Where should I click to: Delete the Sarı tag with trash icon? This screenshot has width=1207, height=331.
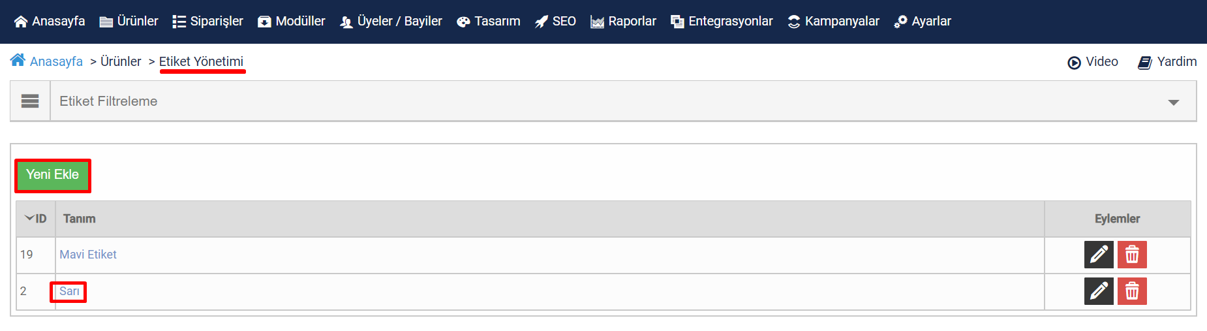1132,291
